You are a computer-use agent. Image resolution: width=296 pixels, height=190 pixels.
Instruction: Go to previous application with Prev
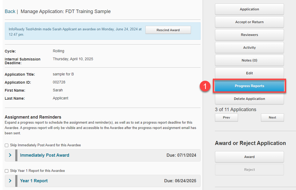(x=226, y=118)
